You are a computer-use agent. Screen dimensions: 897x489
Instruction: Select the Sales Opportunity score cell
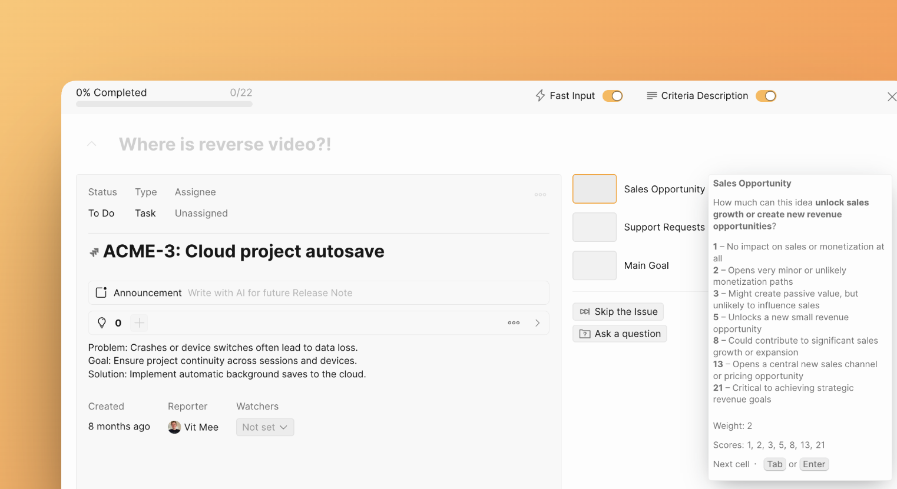[x=594, y=189]
